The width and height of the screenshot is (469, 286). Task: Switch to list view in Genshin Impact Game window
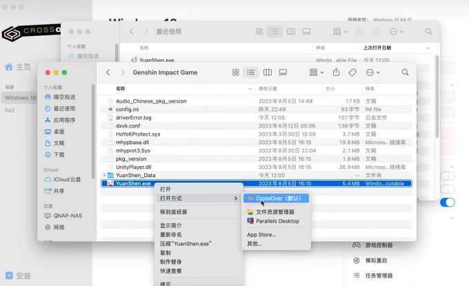point(250,72)
